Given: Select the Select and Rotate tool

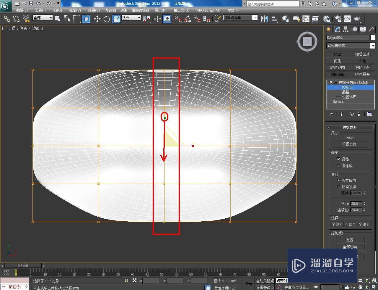Looking at the screenshot, I should 106,19.
